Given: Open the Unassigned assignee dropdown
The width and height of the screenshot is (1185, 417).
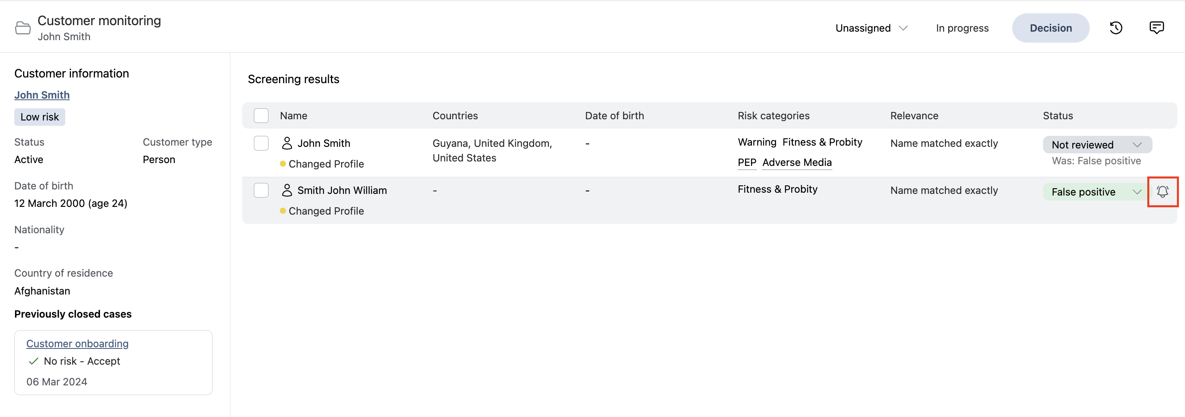Looking at the screenshot, I should coord(871,28).
